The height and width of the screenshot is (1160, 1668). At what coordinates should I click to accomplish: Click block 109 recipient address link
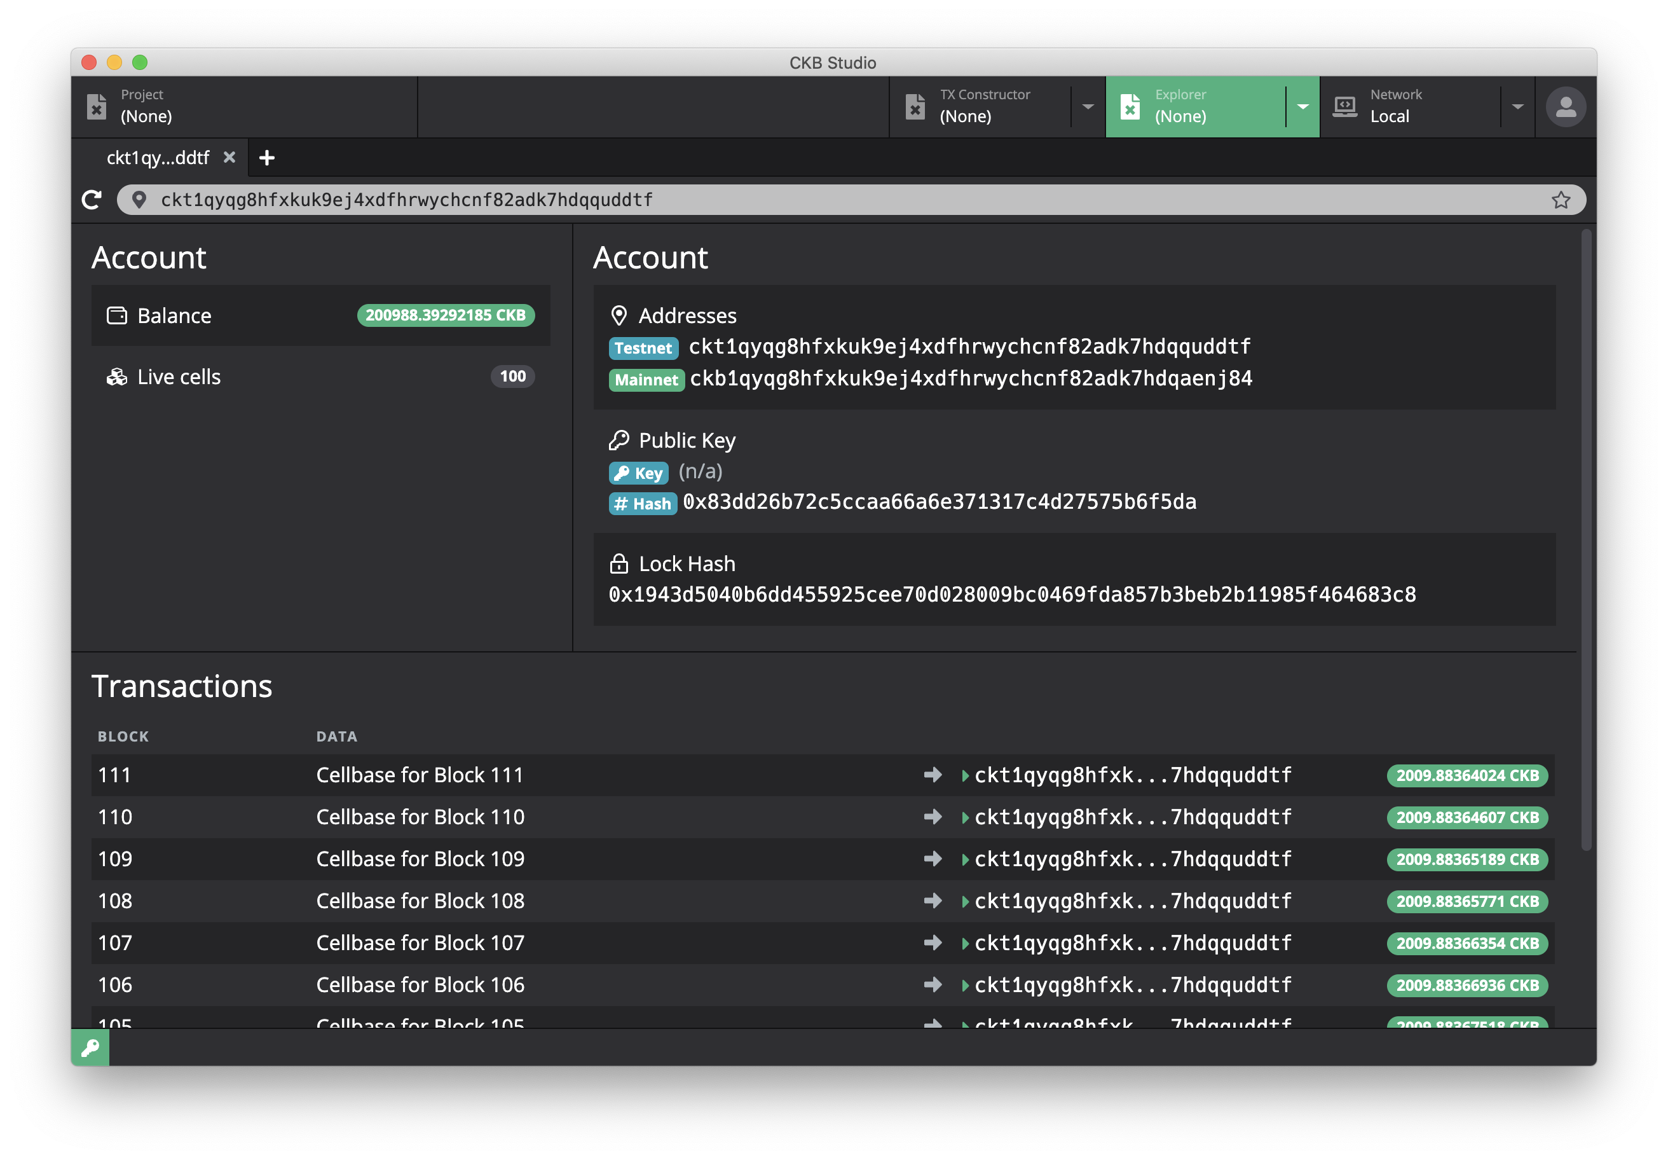(x=1132, y=859)
